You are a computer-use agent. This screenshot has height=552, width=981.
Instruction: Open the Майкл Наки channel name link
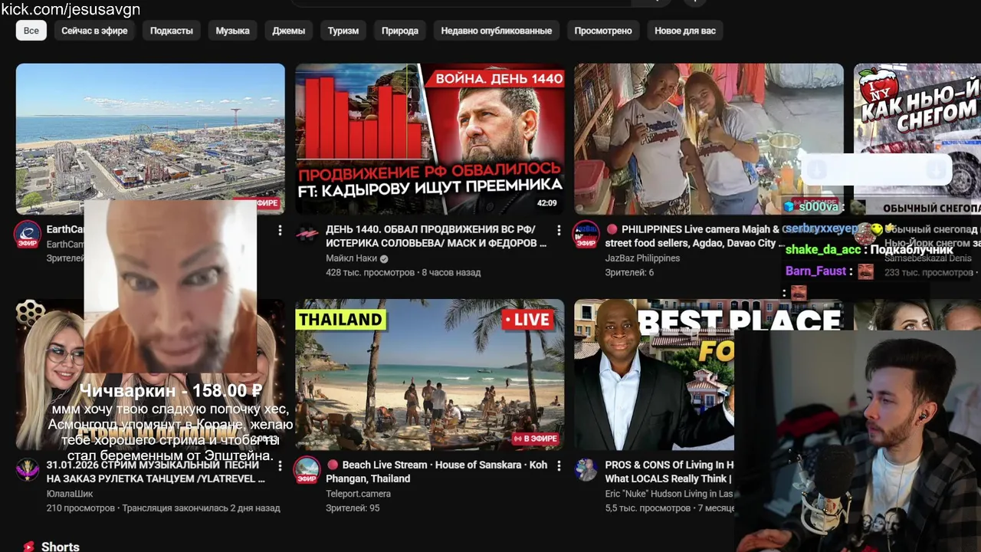point(351,258)
